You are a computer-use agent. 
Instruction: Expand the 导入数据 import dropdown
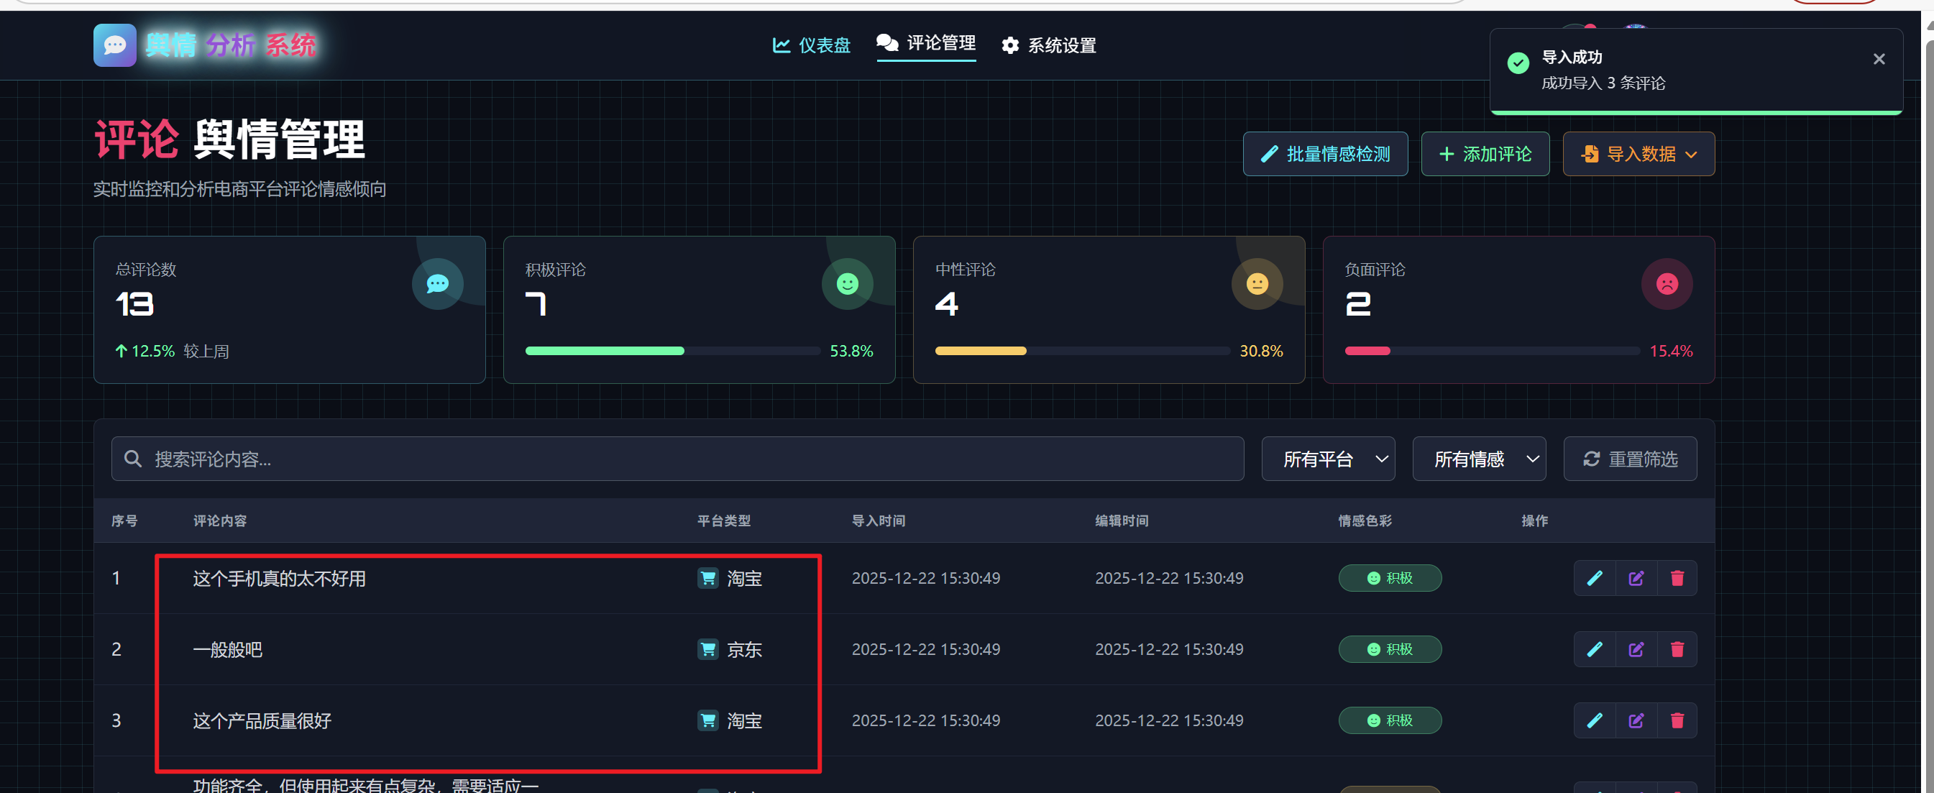[x=1639, y=154]
